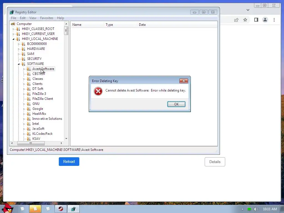284x213 pixels.
Task: Close the Error Deleting Key dialog
Action: click(x=184, y=81)
